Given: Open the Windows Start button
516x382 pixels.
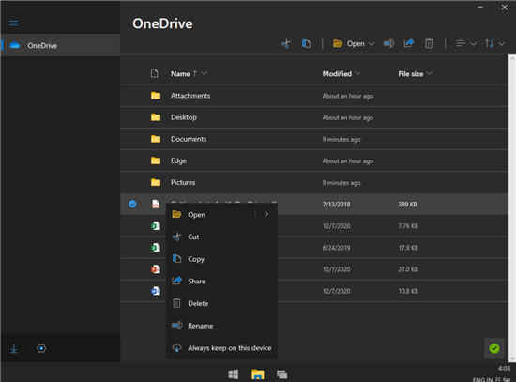Looking at the screenshot, I should pos(234,374).
